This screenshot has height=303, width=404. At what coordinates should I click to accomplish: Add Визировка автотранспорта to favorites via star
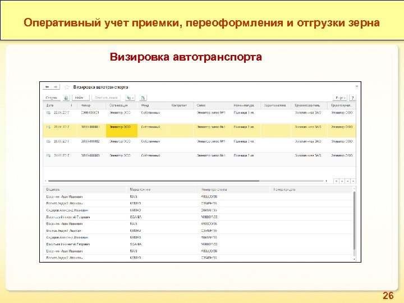(x=67, y=87)
